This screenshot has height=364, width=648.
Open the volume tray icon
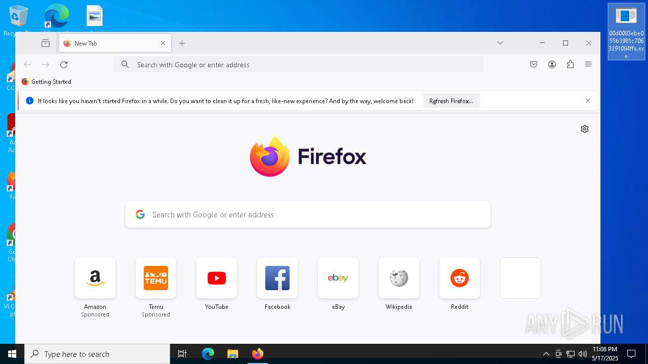point(583,354)
